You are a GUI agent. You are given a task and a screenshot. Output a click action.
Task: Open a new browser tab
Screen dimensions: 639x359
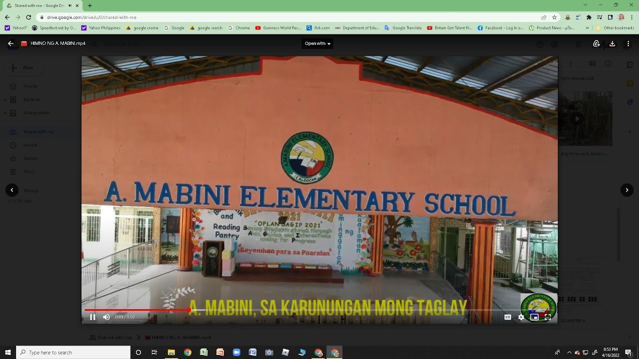click(90, 5)
